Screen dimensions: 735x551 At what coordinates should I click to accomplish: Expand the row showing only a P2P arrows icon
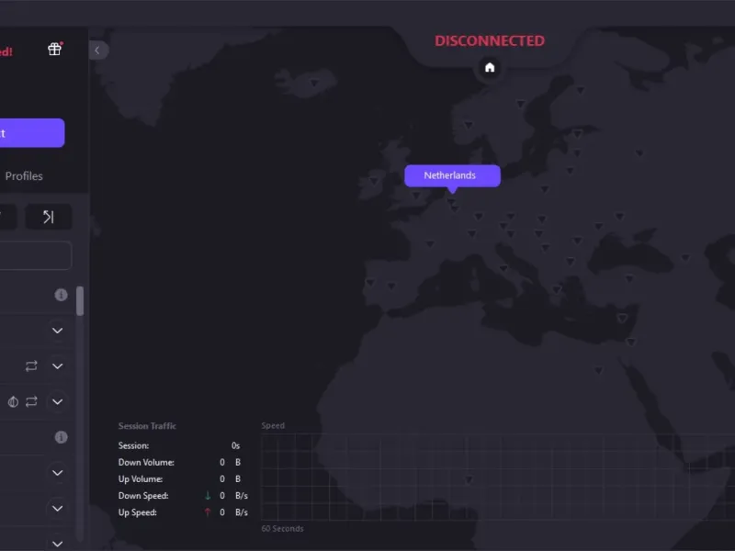(58, 365)
